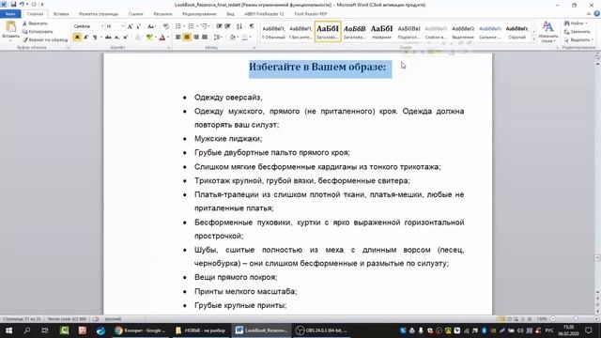This screenshot has width=601, height=338.
Task: Open the borders dropdown
Action: (250, 38)
